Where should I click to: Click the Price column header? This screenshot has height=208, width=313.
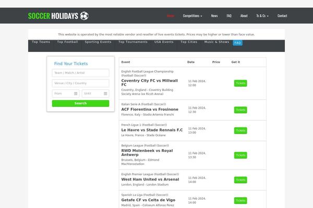tap(216, 62)
